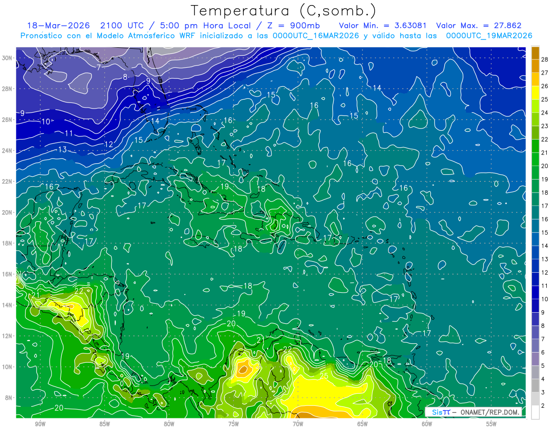Click the white swatch below 2 on the color scale

pyautogui.click(x=535, y=412)
